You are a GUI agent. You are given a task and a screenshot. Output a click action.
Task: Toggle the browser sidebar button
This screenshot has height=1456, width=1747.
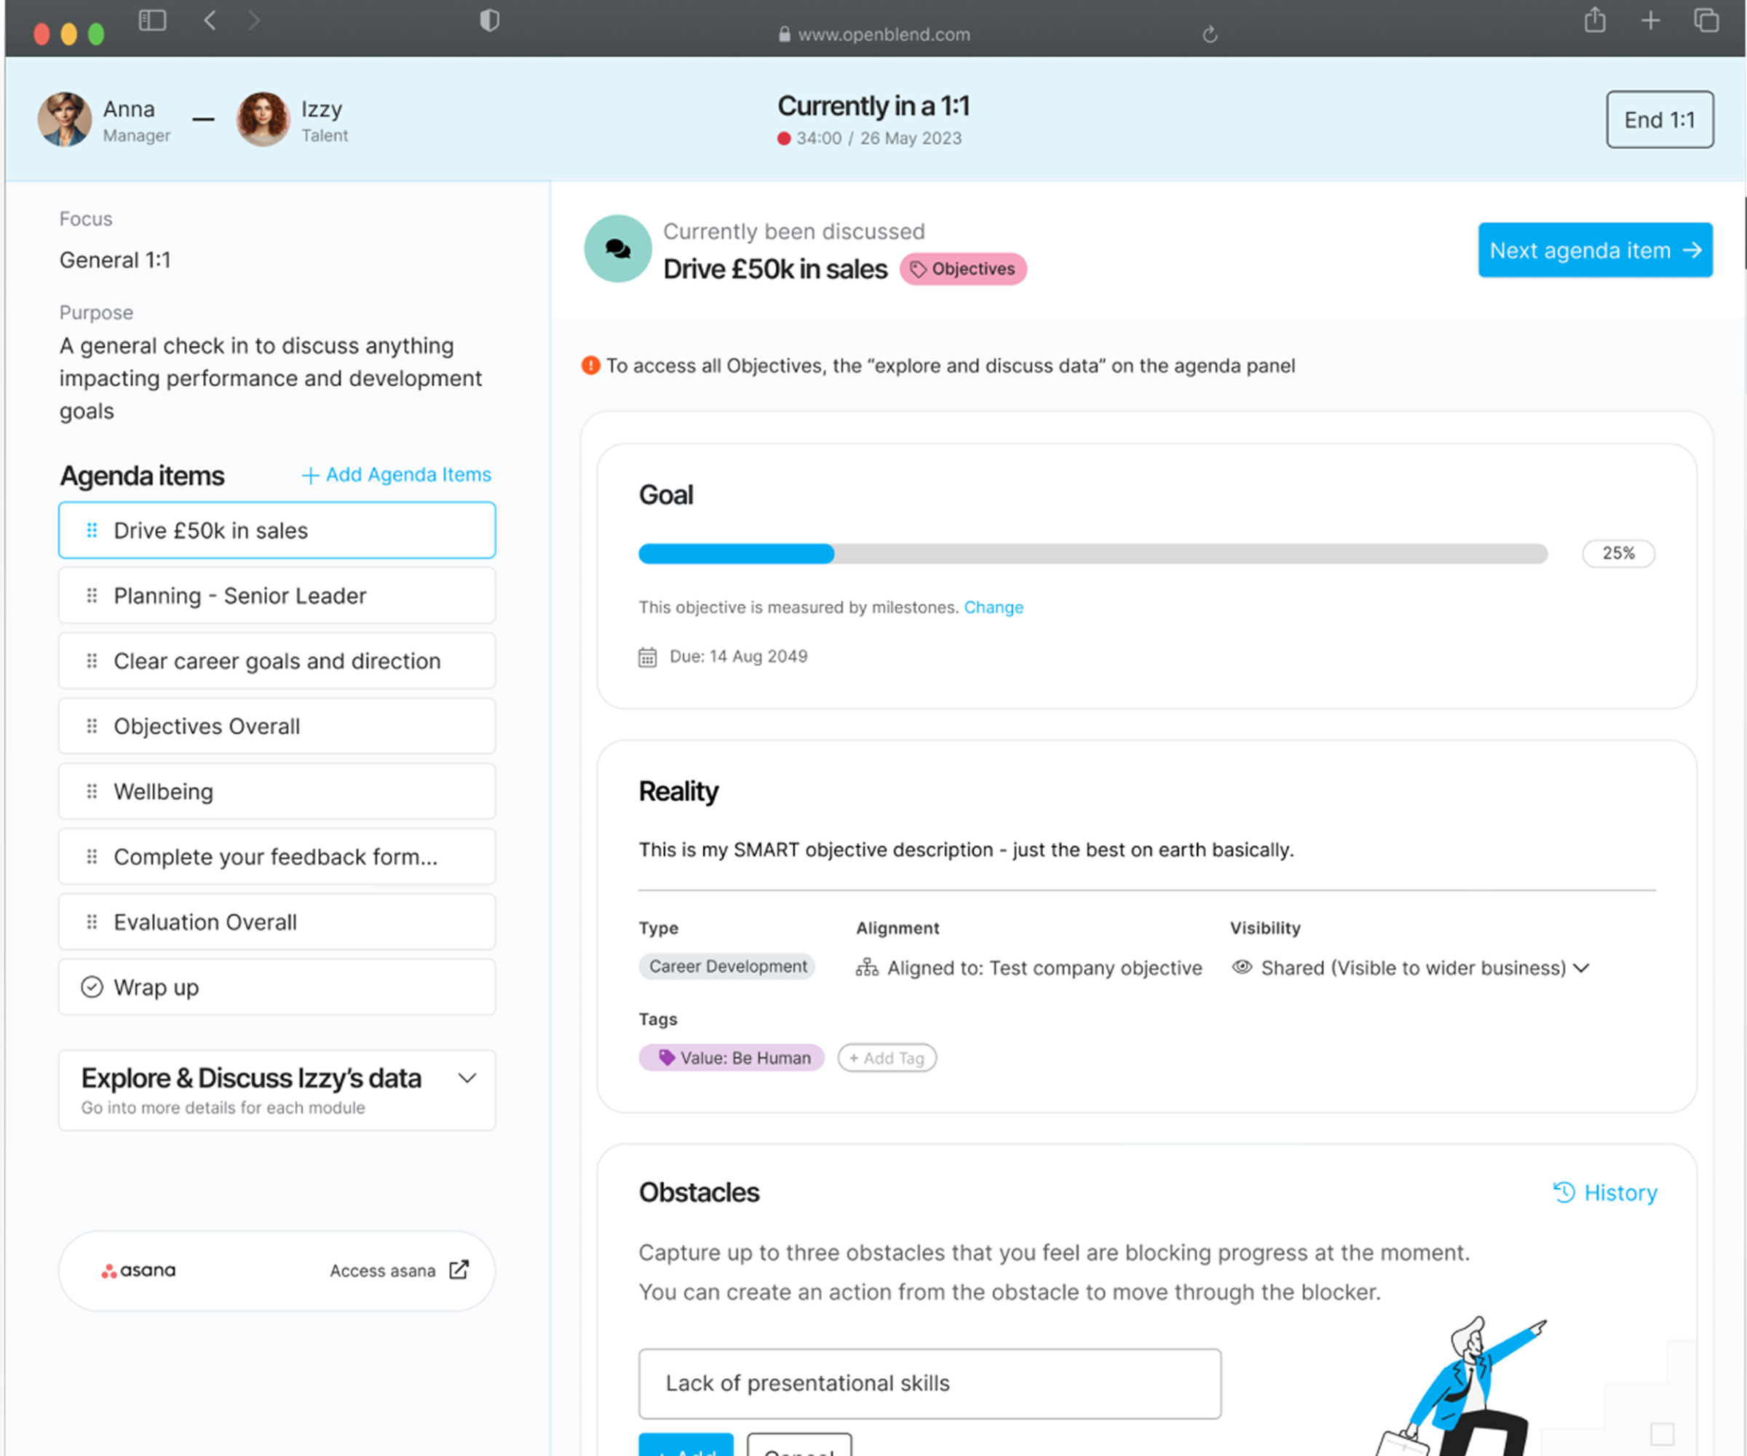point(152,19)
